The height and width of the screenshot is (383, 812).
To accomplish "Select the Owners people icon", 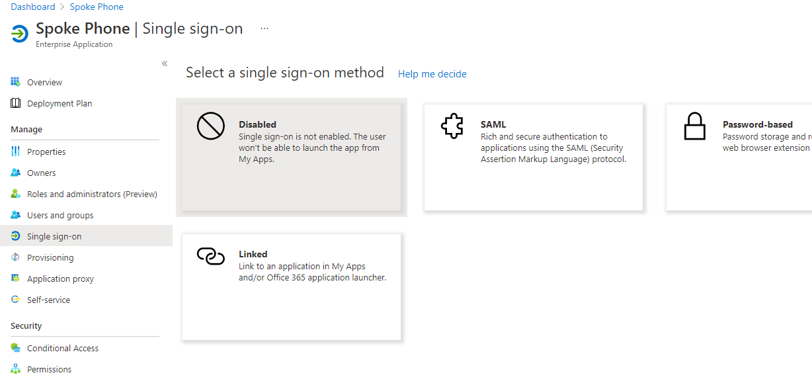I will click(x=15, y=173).
